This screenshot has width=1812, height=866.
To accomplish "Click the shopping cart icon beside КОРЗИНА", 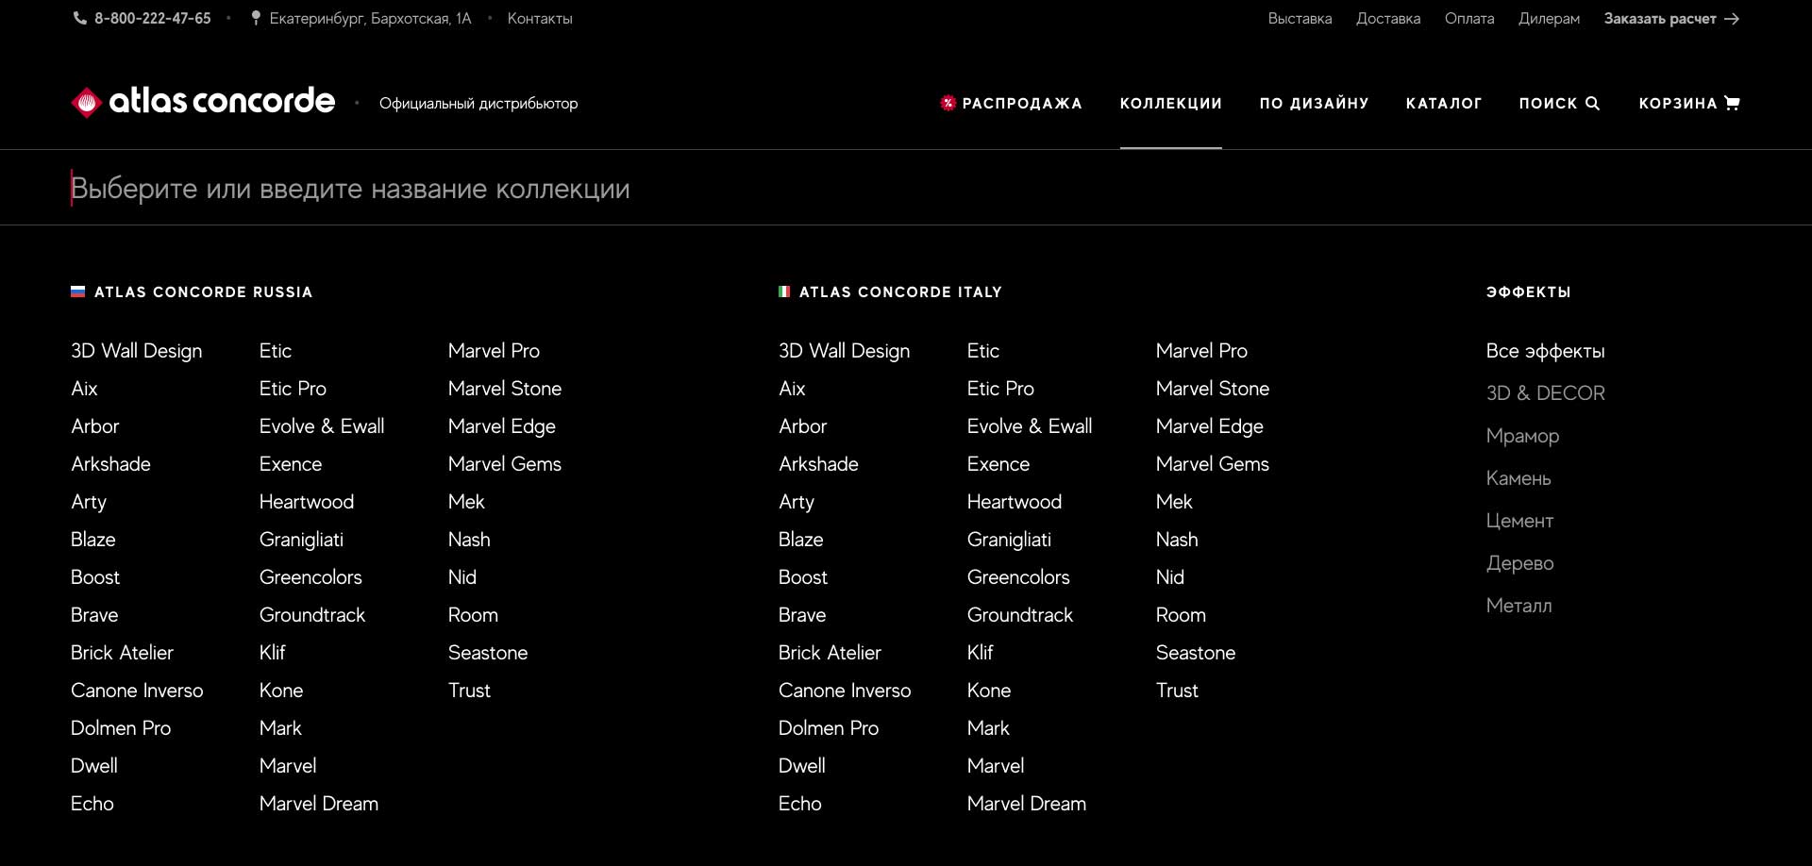I will (x=1732, y=103).
